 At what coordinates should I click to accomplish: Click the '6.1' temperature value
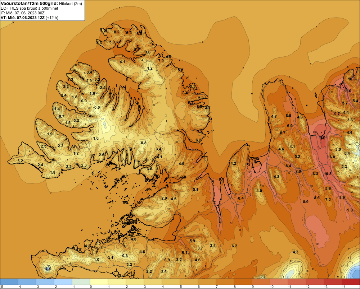coord(185,252)
